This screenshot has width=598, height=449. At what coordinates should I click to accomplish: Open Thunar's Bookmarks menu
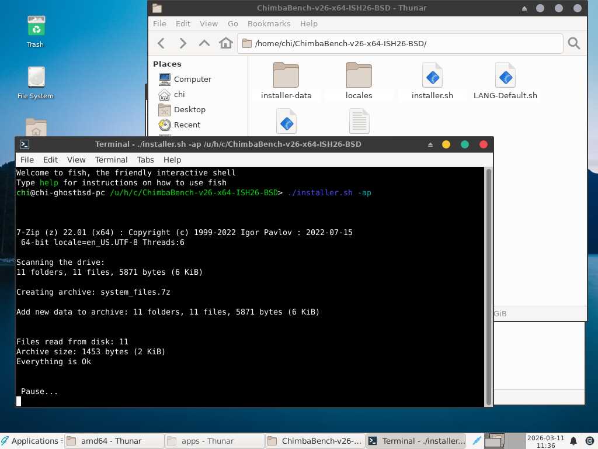pyautogui.click(x=269, y=23)
